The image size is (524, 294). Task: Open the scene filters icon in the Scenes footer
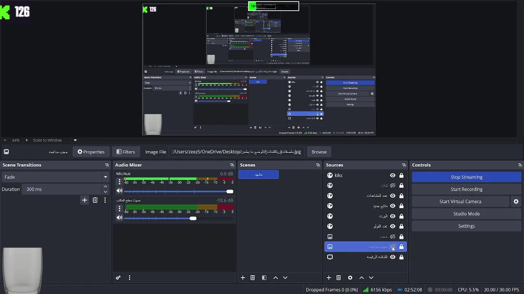(x=264, y=278)
